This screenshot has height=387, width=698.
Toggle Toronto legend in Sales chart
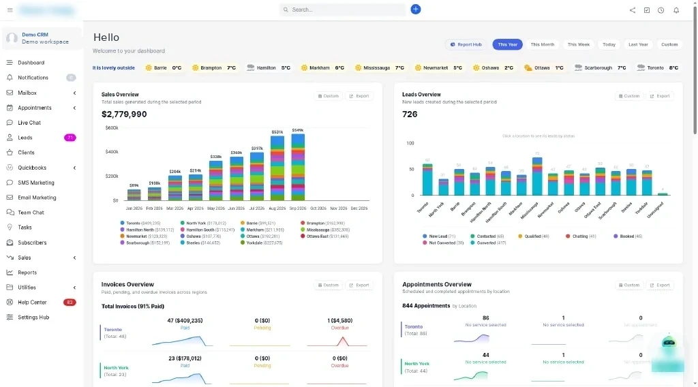click(x=140, y=223)
